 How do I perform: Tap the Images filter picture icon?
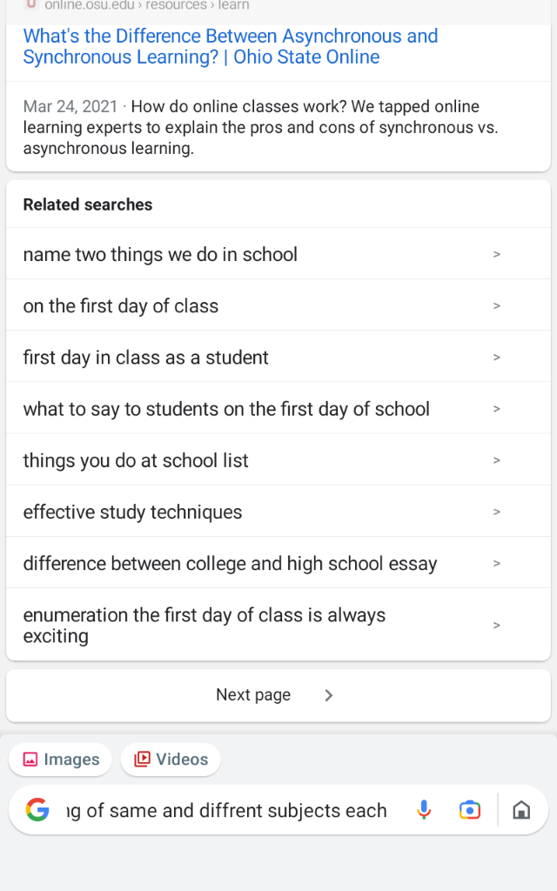30,760
